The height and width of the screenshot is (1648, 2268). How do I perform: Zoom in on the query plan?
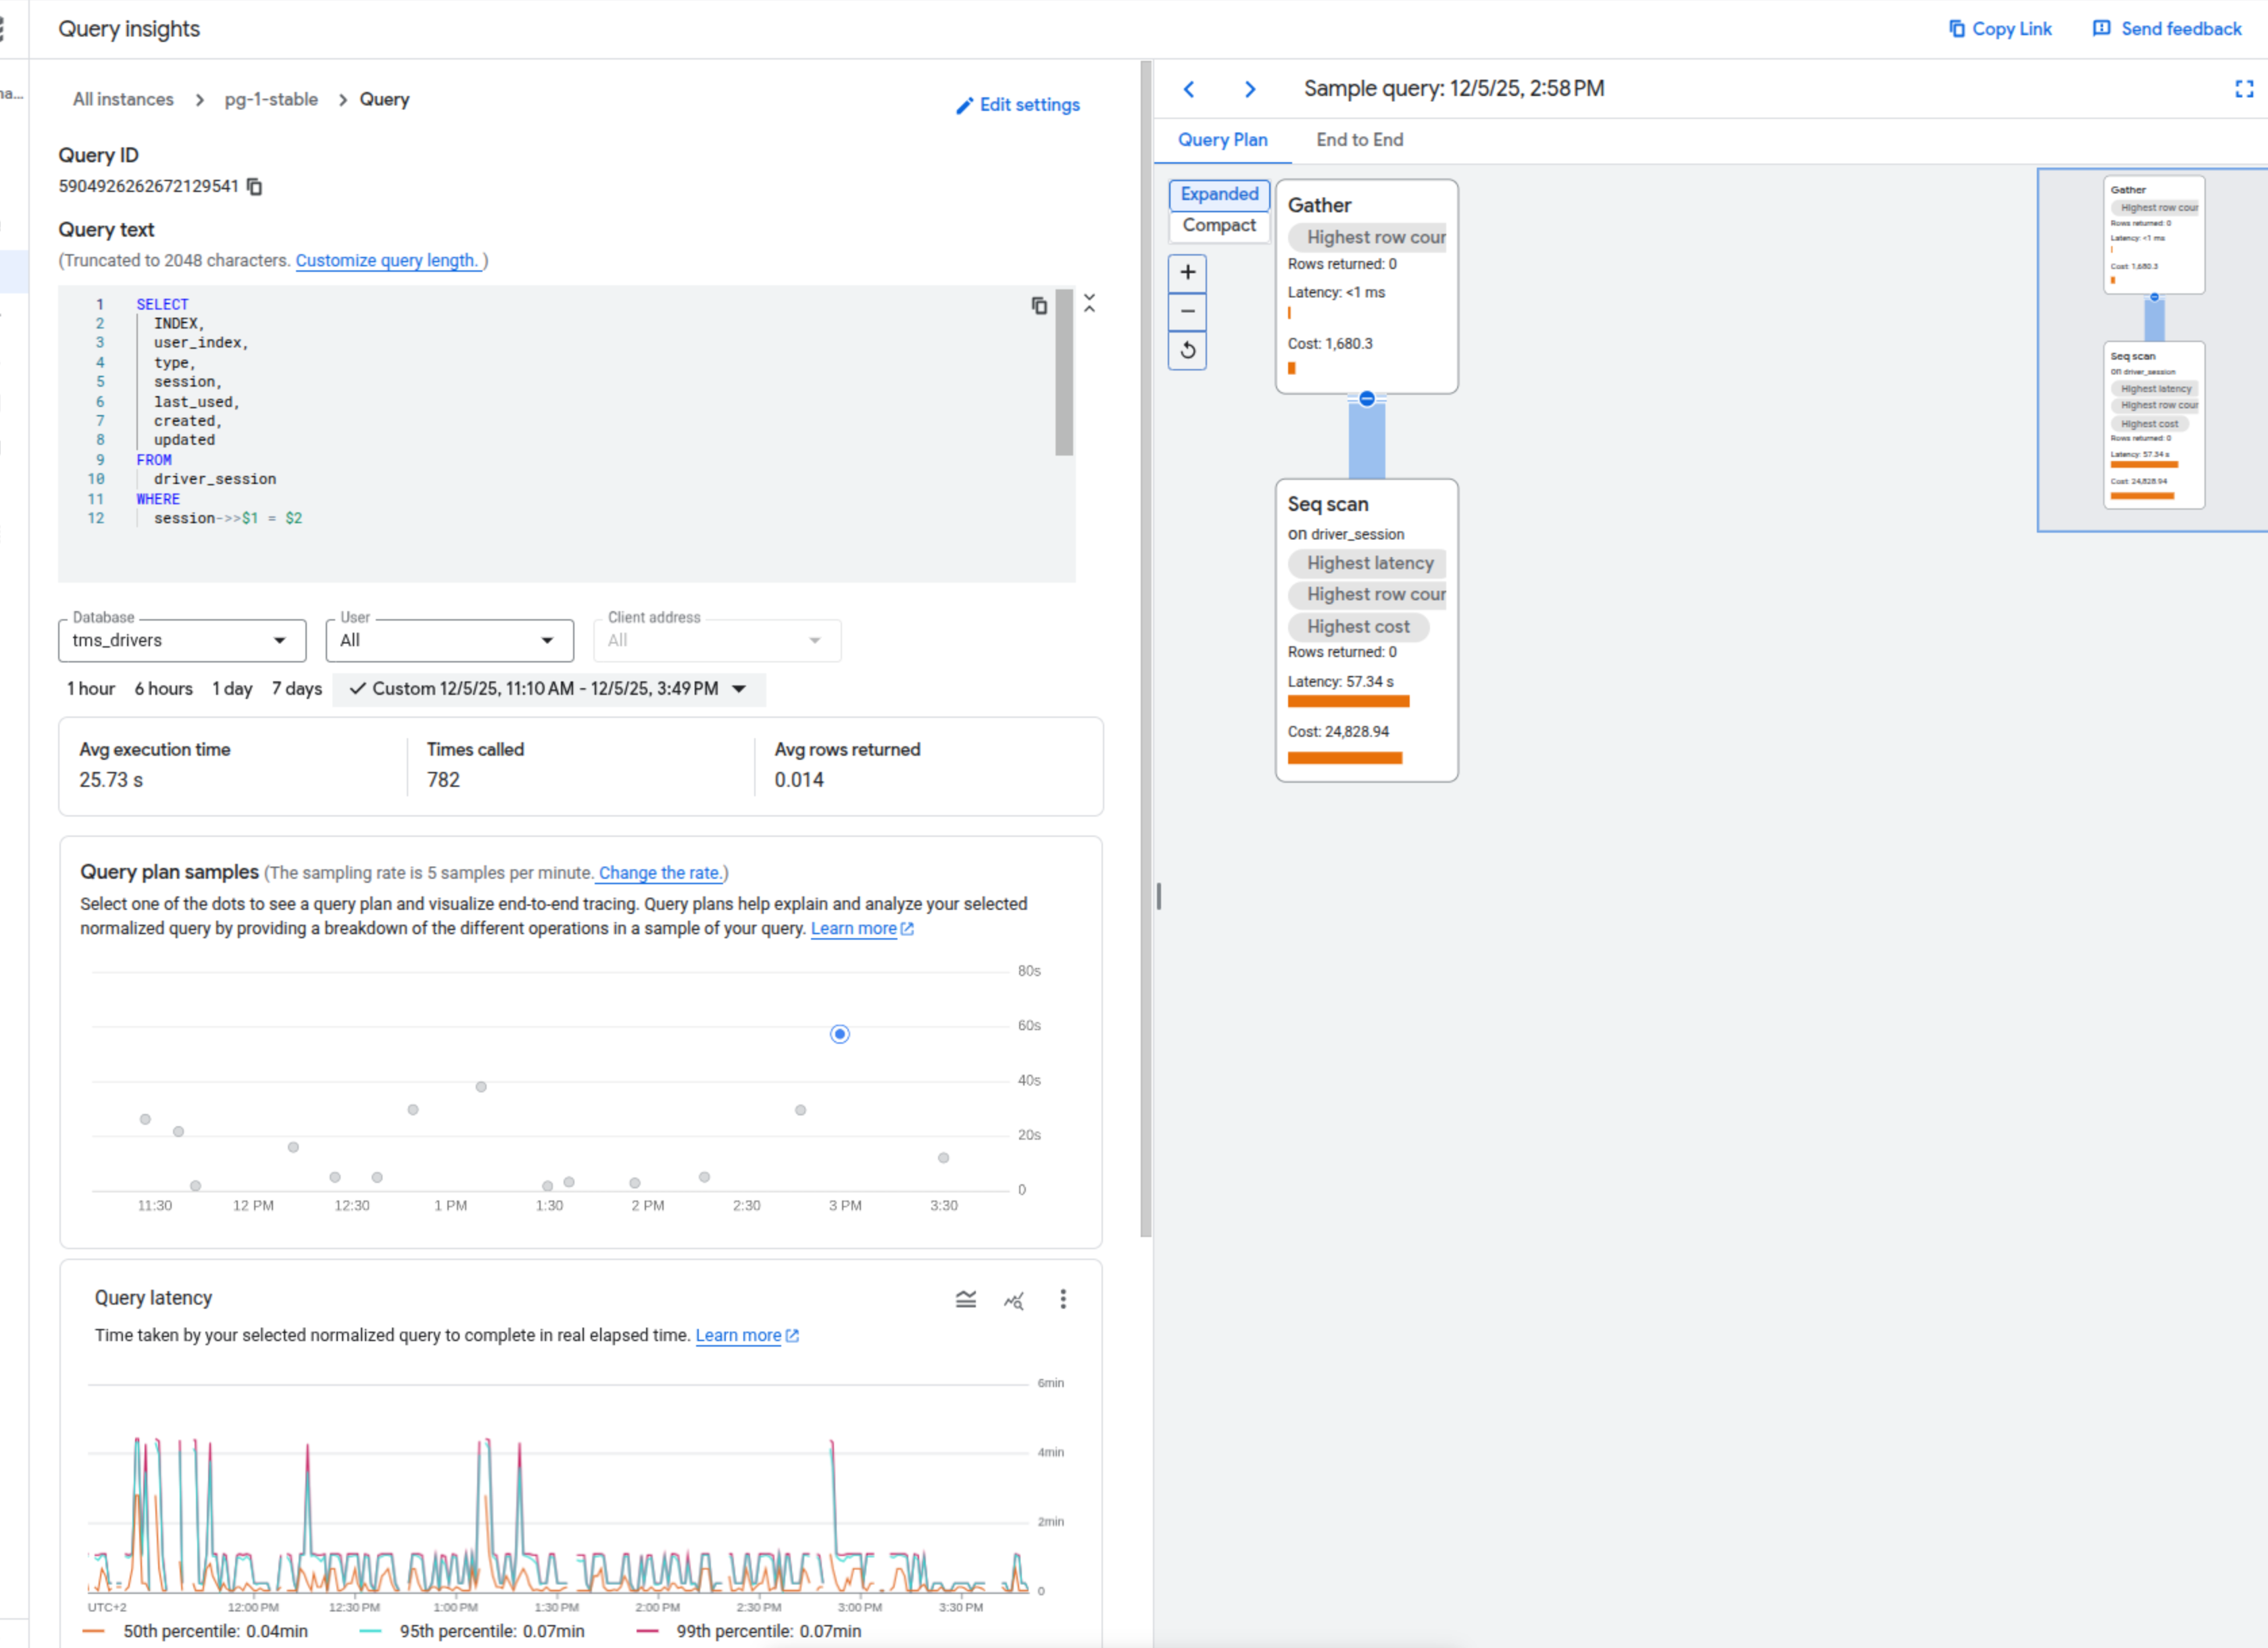(x=1188, y=273)
